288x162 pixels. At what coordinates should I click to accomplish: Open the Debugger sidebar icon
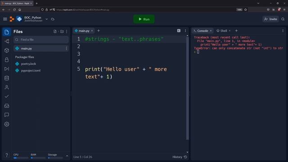tap(7, 69)
